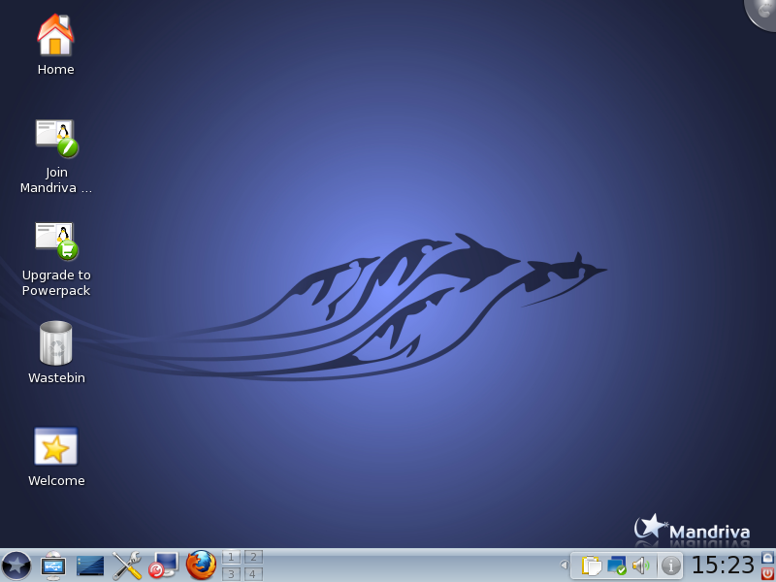
Task: Open the volume speaker tray icon
Action: coord(642,566)
